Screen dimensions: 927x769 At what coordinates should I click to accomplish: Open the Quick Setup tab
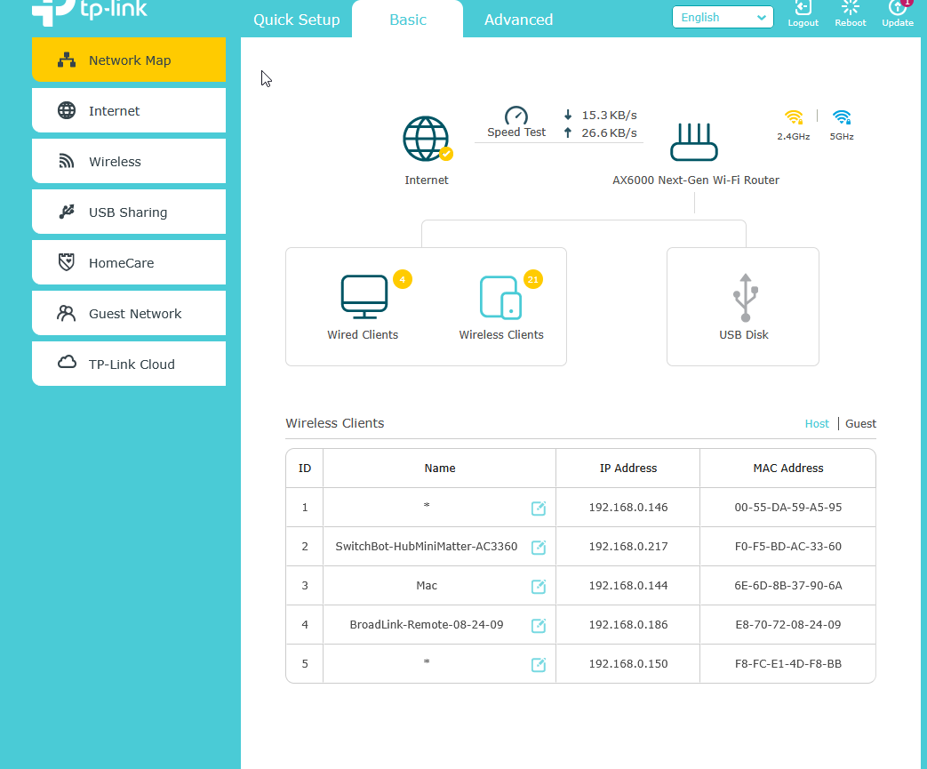tap(296, 20)
